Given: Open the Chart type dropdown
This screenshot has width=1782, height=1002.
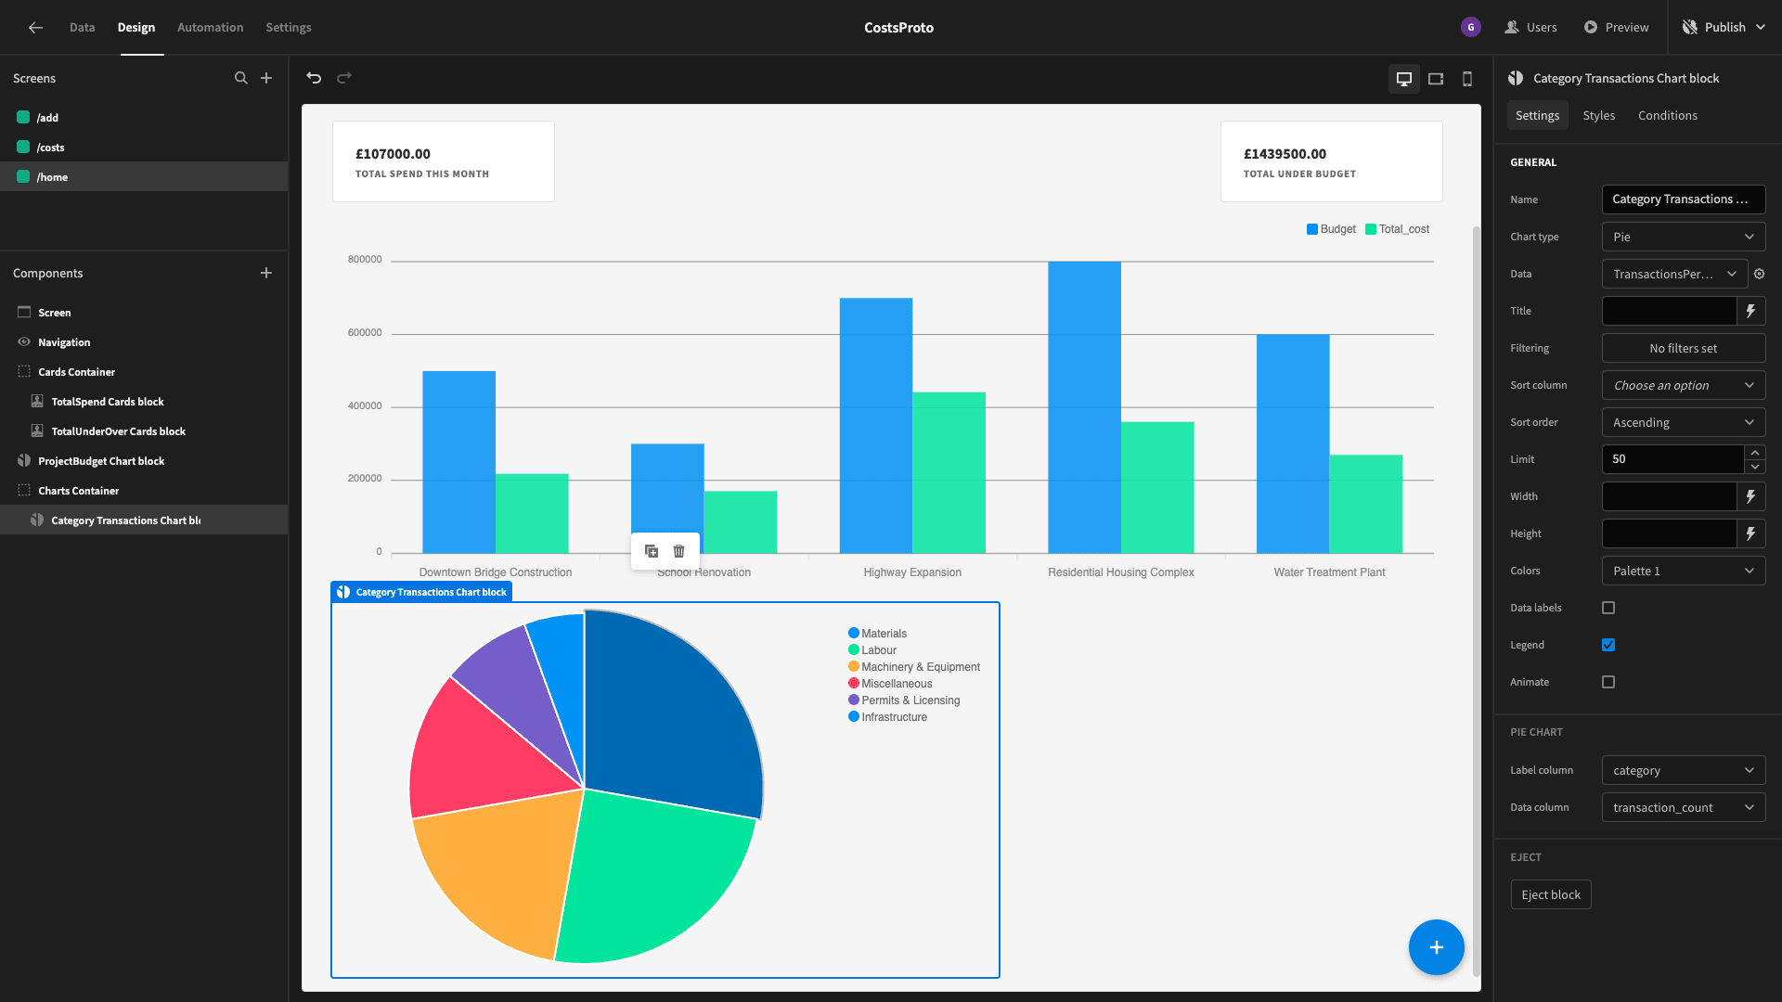Looking at the screenshot, I should coord(1684,237).
